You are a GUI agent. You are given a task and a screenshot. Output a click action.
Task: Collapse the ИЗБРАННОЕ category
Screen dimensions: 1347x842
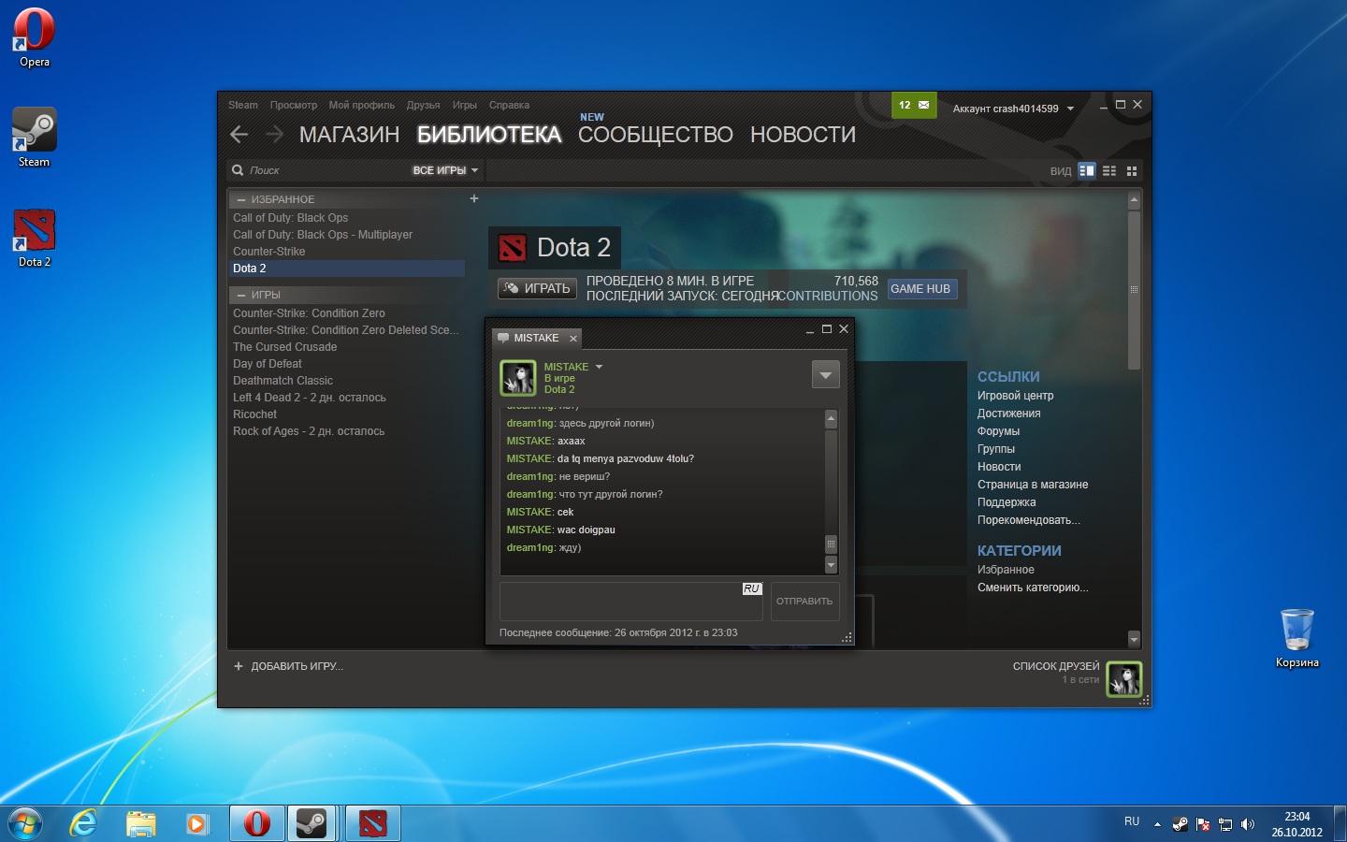pos(241,200)
